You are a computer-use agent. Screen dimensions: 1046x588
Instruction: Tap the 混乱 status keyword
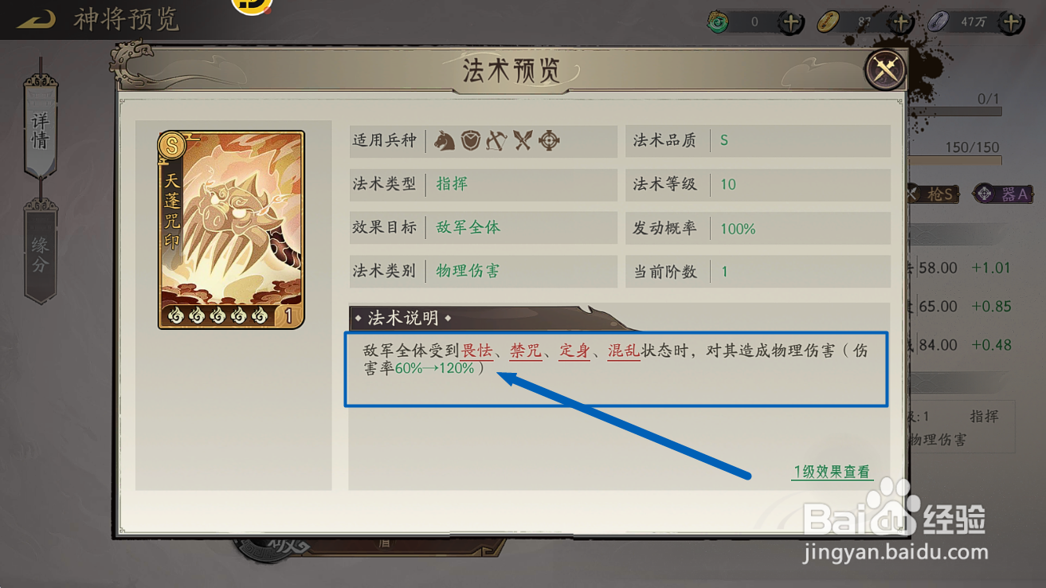[624, 351]
